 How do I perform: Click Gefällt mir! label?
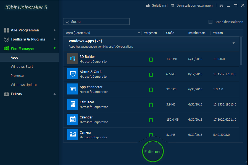tap(159, 6)
